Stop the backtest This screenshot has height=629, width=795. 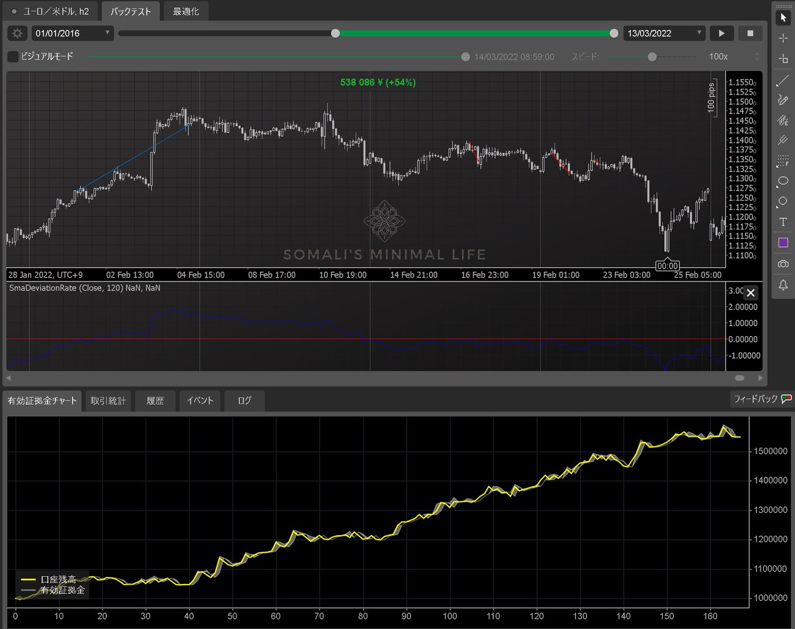750,33
